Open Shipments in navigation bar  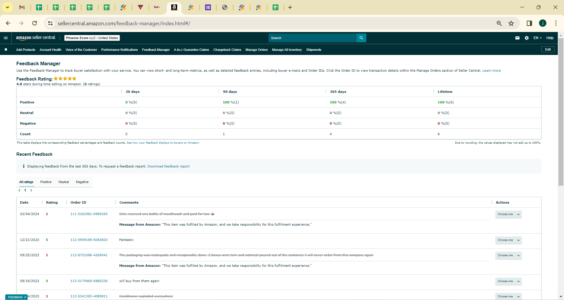tap(314, 50)
